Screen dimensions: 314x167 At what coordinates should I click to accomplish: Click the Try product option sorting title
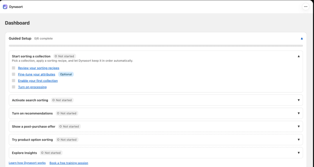point(32,139)
